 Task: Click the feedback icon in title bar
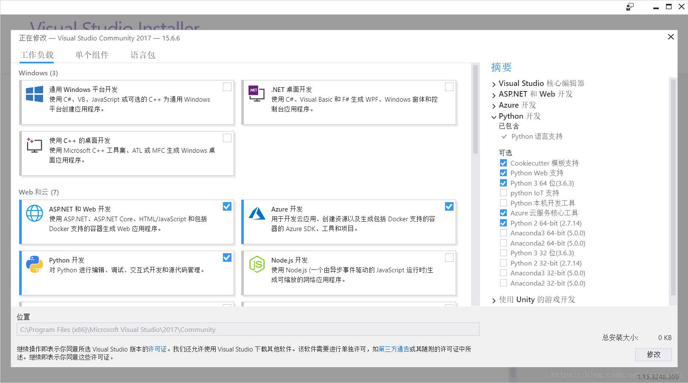(630, 7)
